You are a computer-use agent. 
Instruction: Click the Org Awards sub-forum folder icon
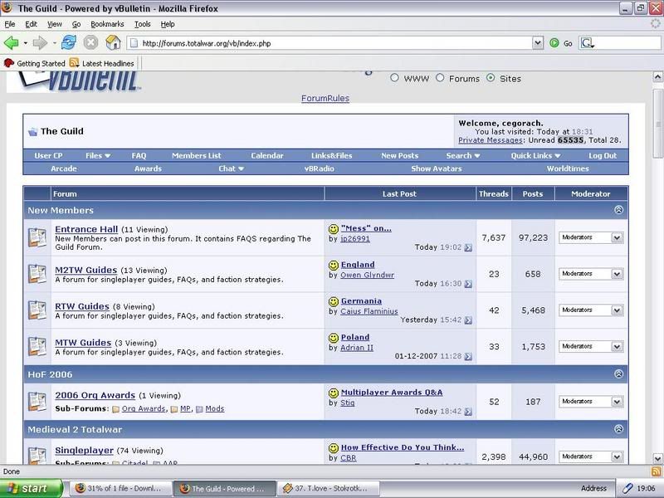116,409
